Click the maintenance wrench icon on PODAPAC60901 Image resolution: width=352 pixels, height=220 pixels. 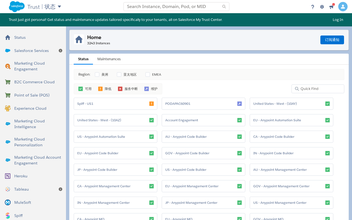tap(240, 104)
